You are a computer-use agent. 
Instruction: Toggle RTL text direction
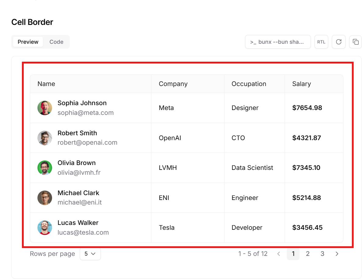[321, 42]
